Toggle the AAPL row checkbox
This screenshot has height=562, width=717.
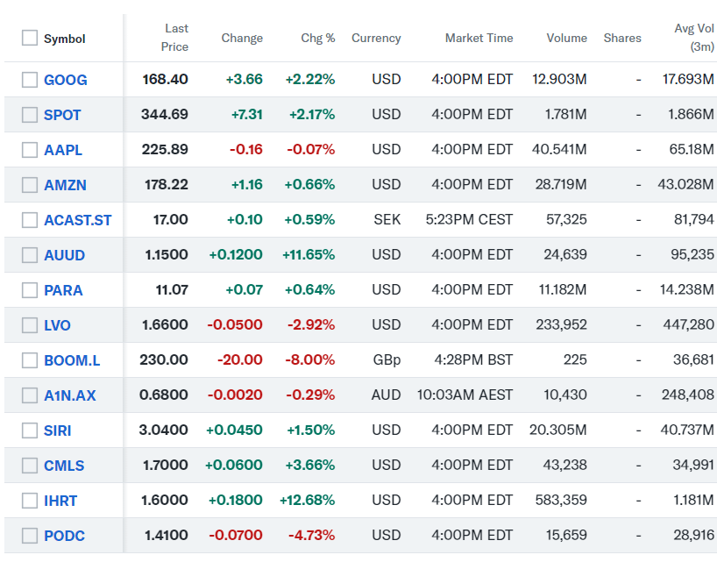30,150
